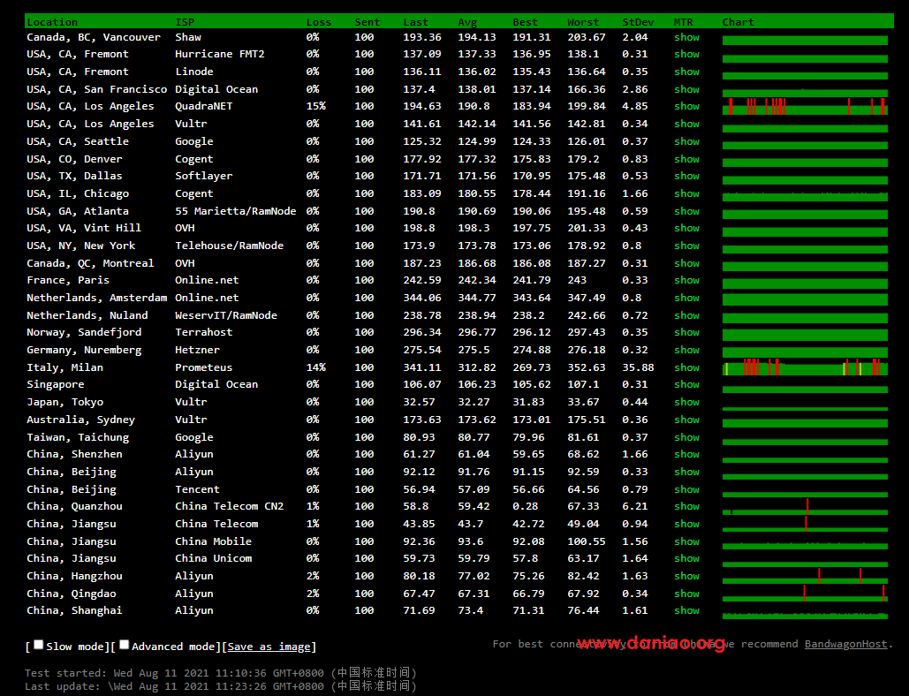This screenshot has height=696, width=909.
Task: Click the Save as image link
Action: click(x=269, y=647)
